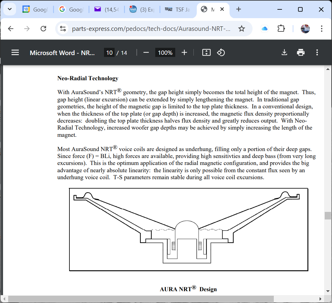Open the tab search dropdown chevron
This screenshot has width=332, height=303.
pyautogui.click(x=9, y=9)
